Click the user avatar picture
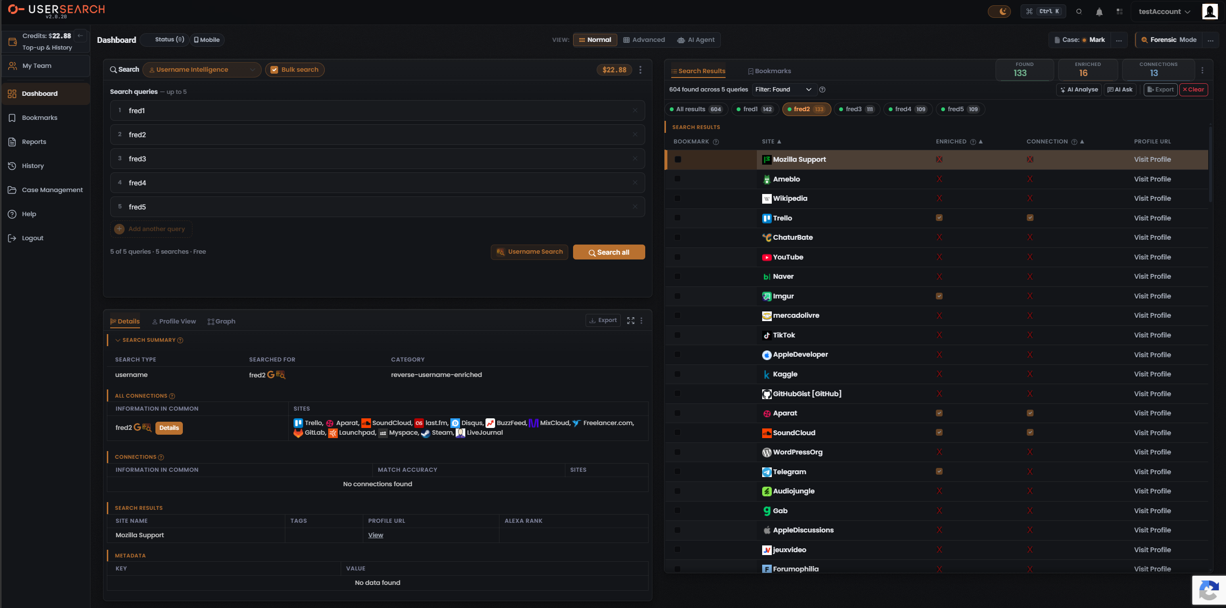Screen dimensions: 1226x608 (x=1210, y=11)
